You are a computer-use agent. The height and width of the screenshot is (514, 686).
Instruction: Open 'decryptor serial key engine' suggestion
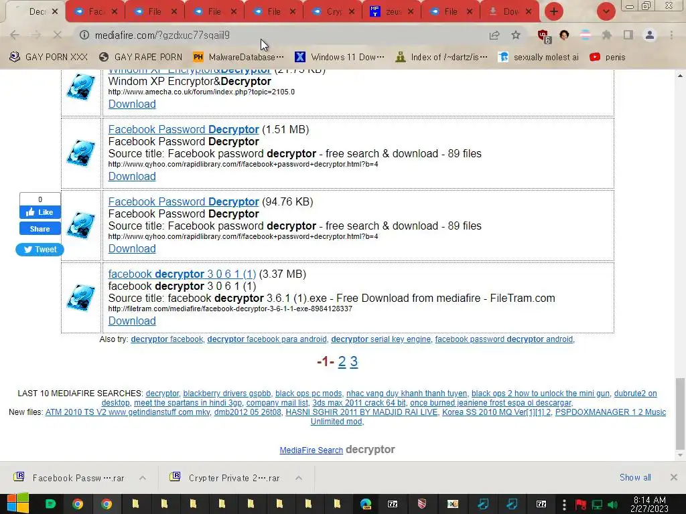coord(381,339)
